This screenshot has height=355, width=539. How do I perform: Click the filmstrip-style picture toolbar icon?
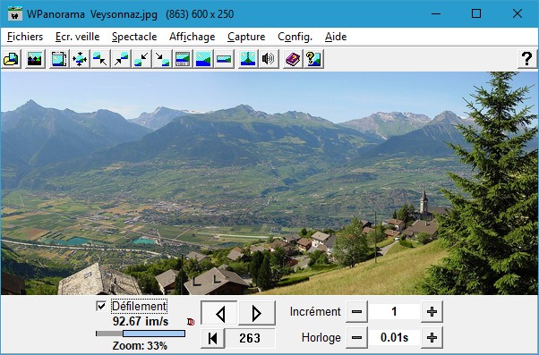pos(183,59)
